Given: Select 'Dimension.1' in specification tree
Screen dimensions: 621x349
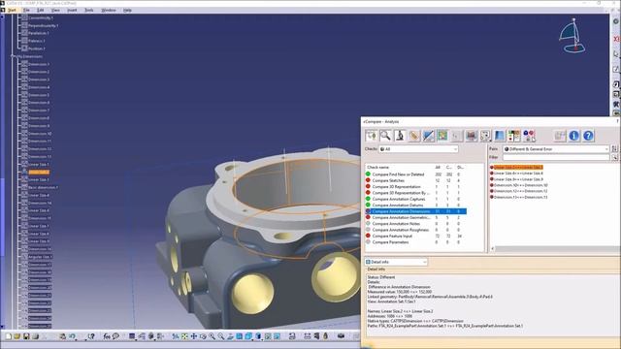Looking at the screenshot, I should [x=39, y=64].
